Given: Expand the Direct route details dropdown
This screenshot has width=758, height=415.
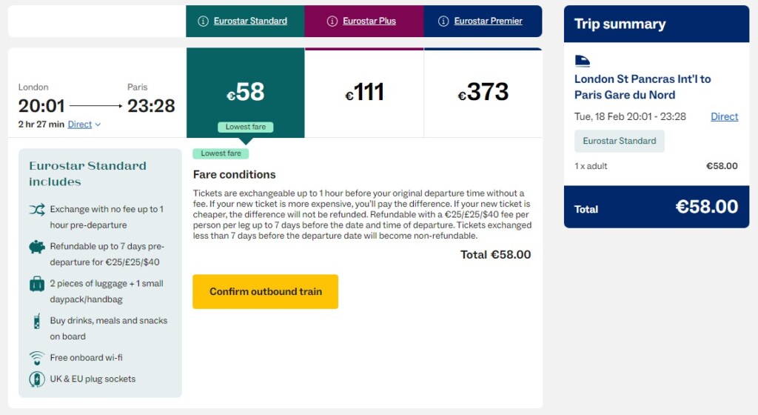Looking at the screenshot, I should pyautogui.click(x=84, y=124).
